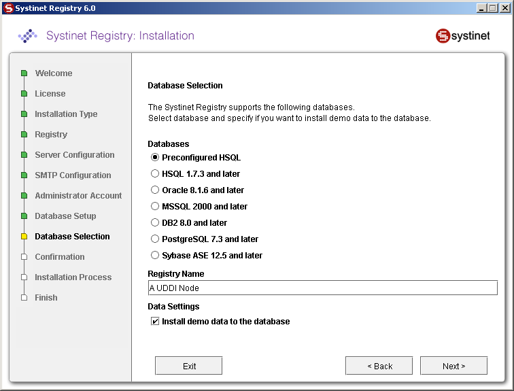Maximize the Systinet Registry window

point(493,8)
